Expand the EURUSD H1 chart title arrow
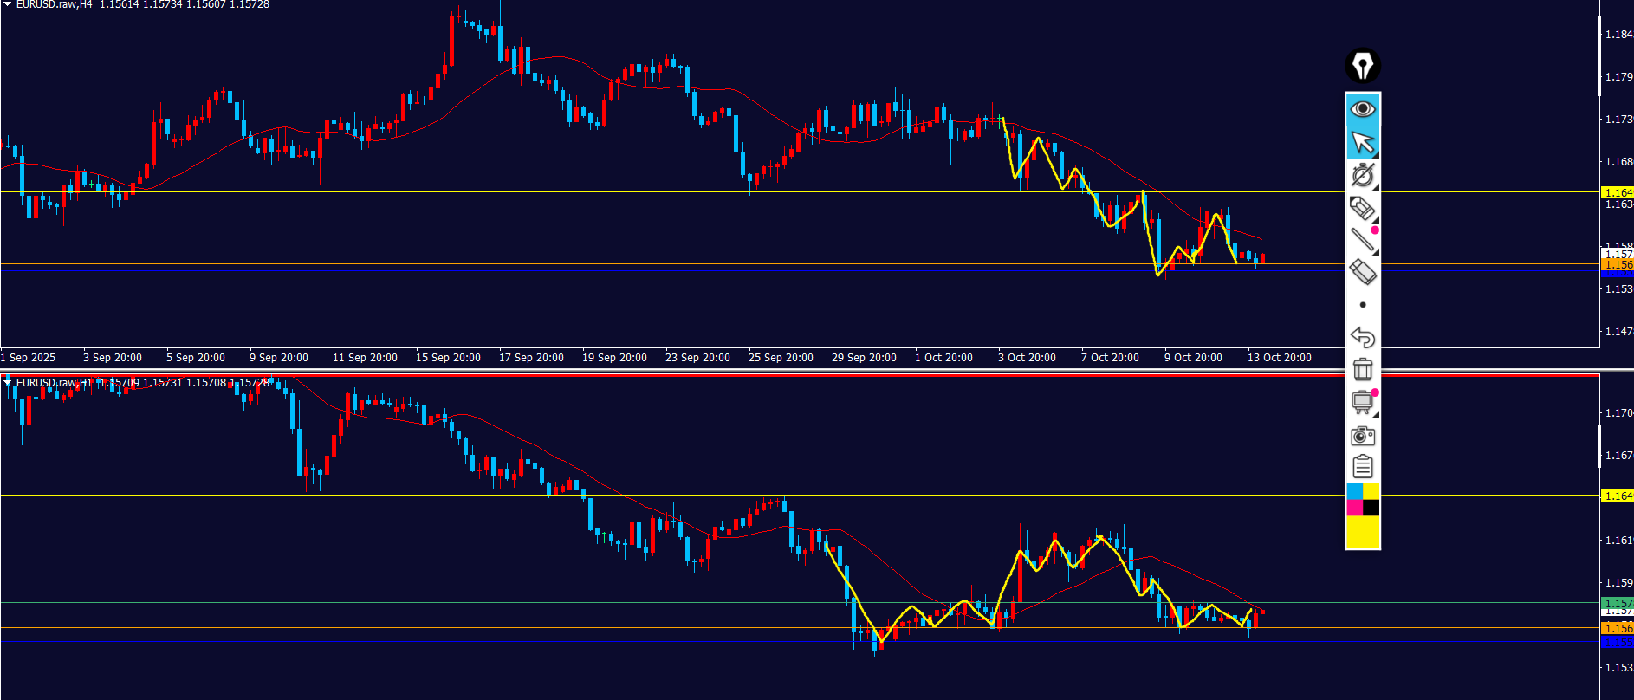 [x=7, y=383]
